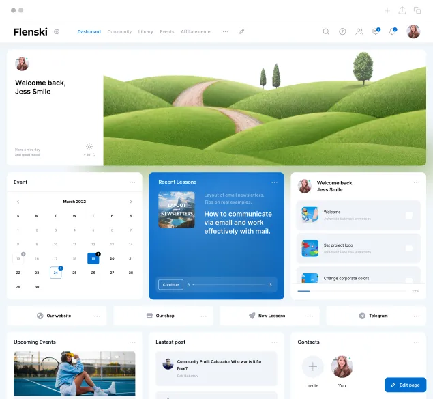Screen dimensions: 433x399
Task: Click the Edit page button
Action: click(x=405, y=385)
